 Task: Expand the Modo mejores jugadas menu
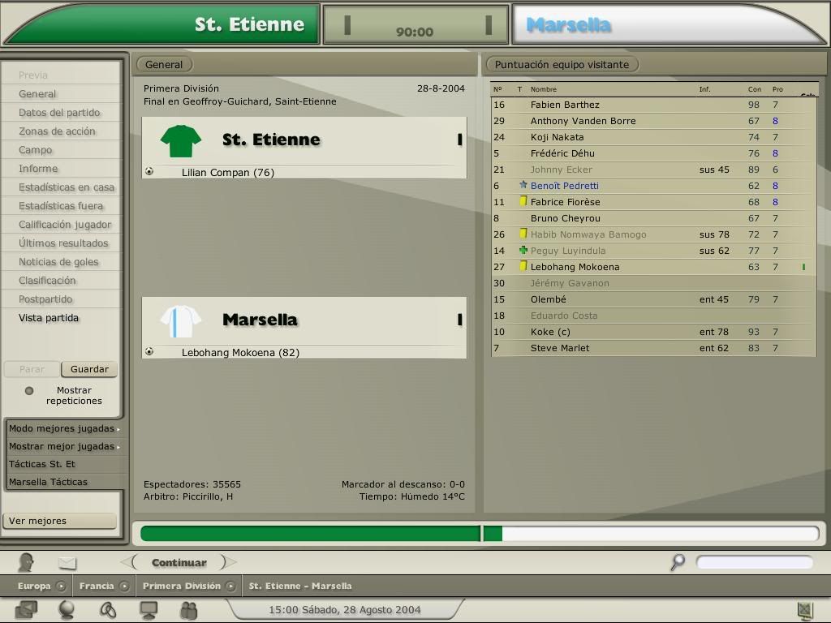tap(65, 428)
